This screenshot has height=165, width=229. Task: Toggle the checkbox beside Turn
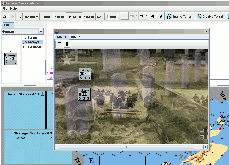[106, 17]
